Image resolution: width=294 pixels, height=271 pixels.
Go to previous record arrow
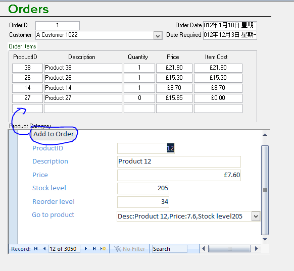pyautogui.click(x=44, y=249)
